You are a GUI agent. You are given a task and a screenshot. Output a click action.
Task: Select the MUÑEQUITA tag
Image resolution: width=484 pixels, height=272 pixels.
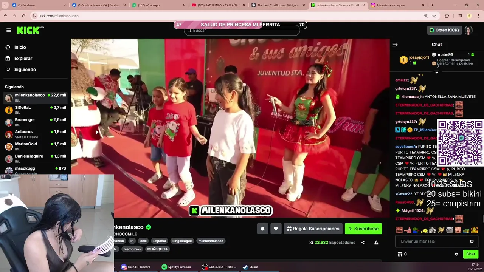[x=157, y=249]
